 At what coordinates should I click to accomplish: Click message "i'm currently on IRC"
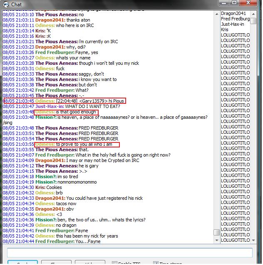click(98, 42)
